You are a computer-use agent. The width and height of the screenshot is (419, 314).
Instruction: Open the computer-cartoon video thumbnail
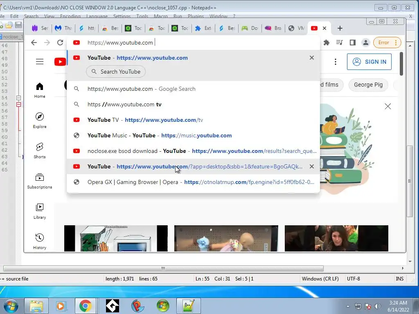tap(116, 238)
